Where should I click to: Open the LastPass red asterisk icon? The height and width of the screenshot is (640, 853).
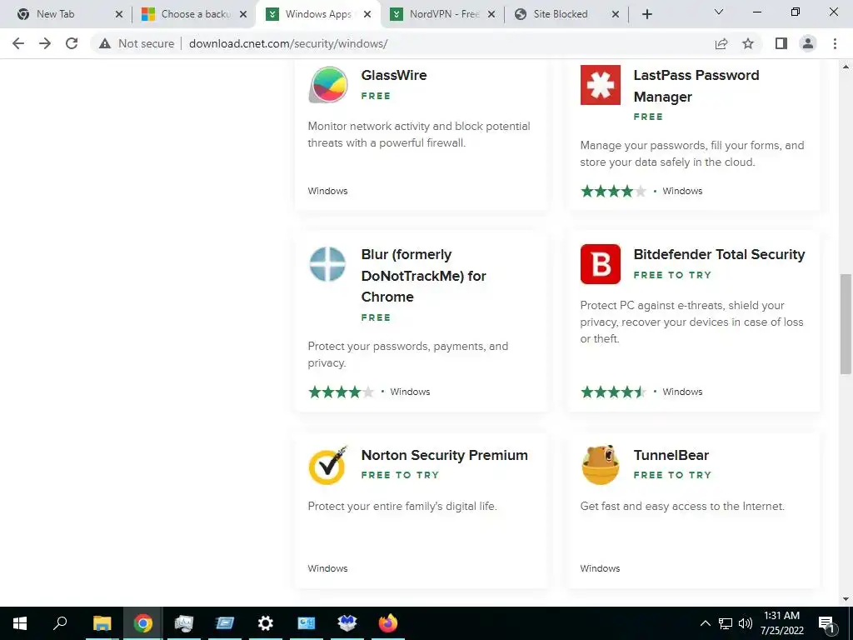(x=600, y=85)
